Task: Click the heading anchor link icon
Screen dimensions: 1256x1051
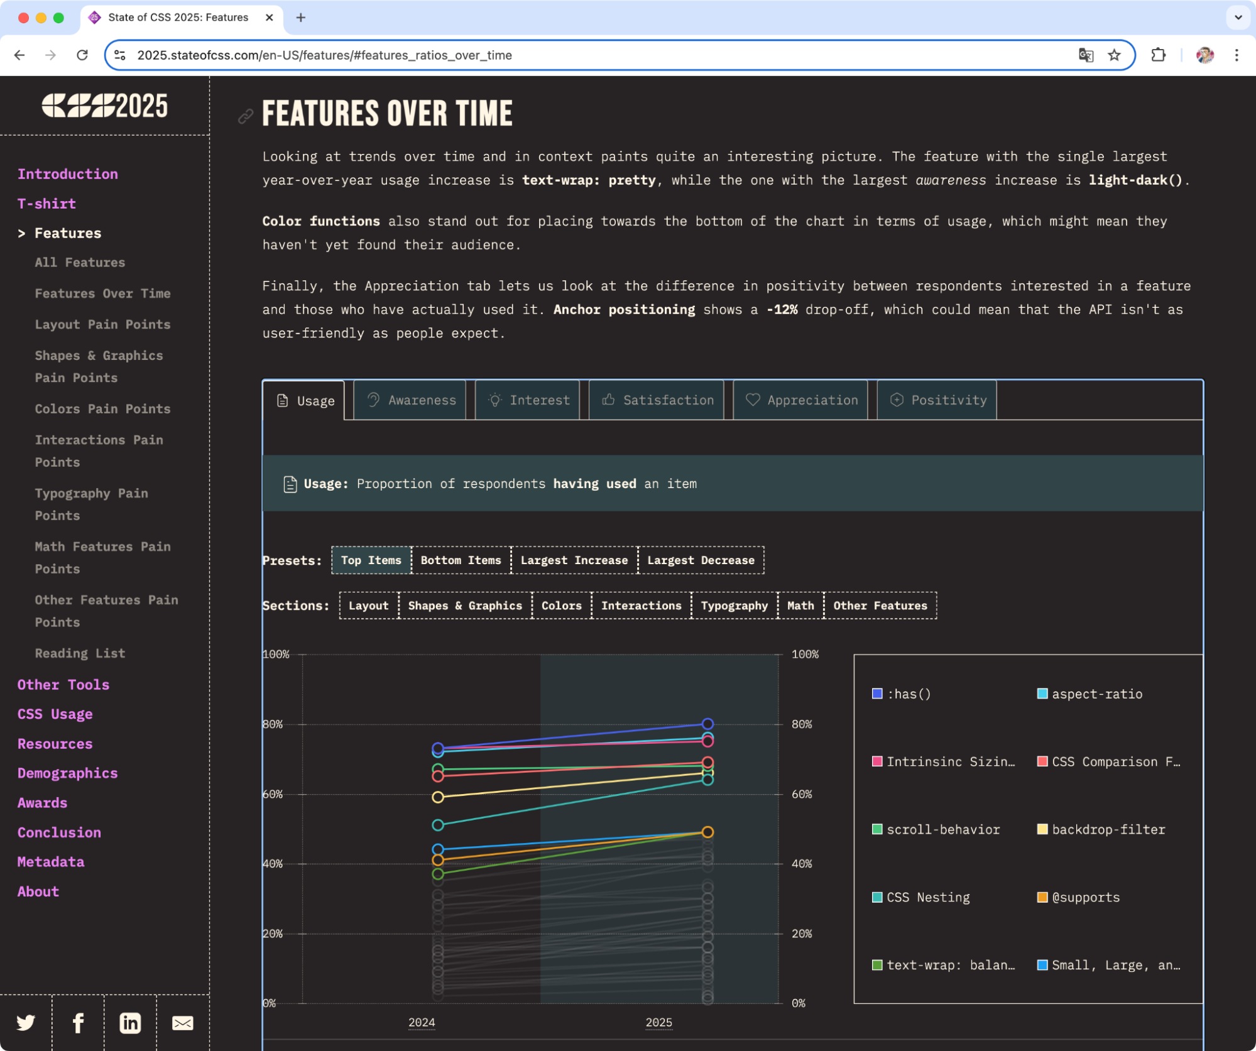Action: pyautogui.click(x=245, y=116)
